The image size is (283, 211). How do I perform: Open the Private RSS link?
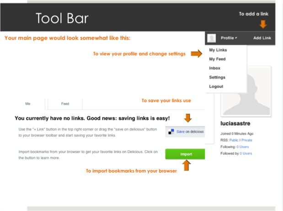tap(247, 140)
